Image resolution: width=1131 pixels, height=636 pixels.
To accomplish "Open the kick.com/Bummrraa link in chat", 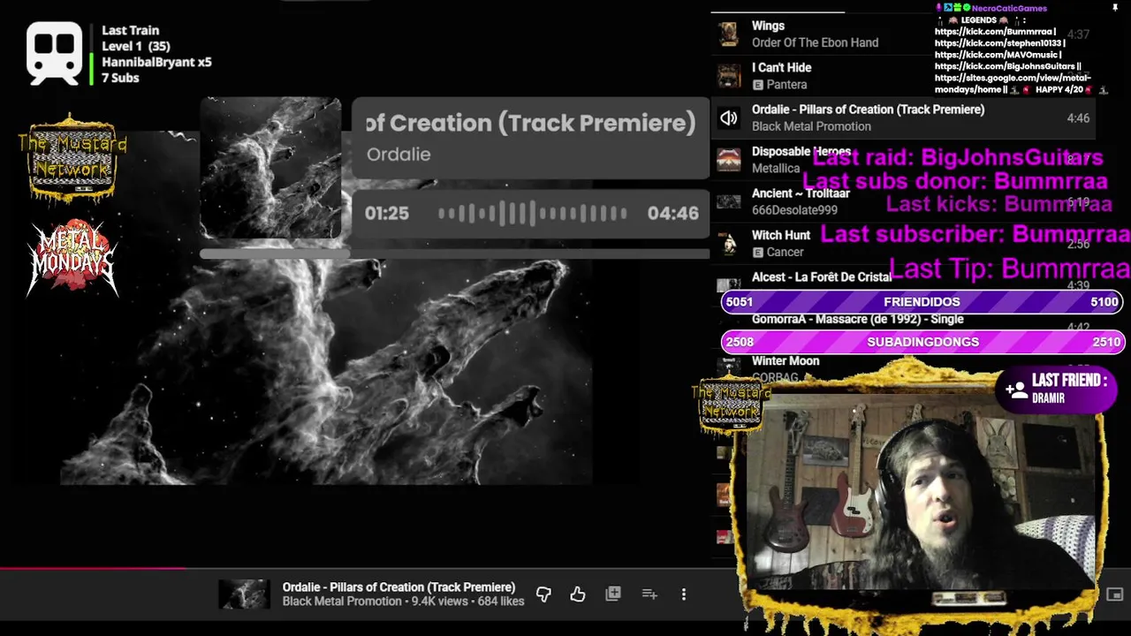I will click(994, 32).
